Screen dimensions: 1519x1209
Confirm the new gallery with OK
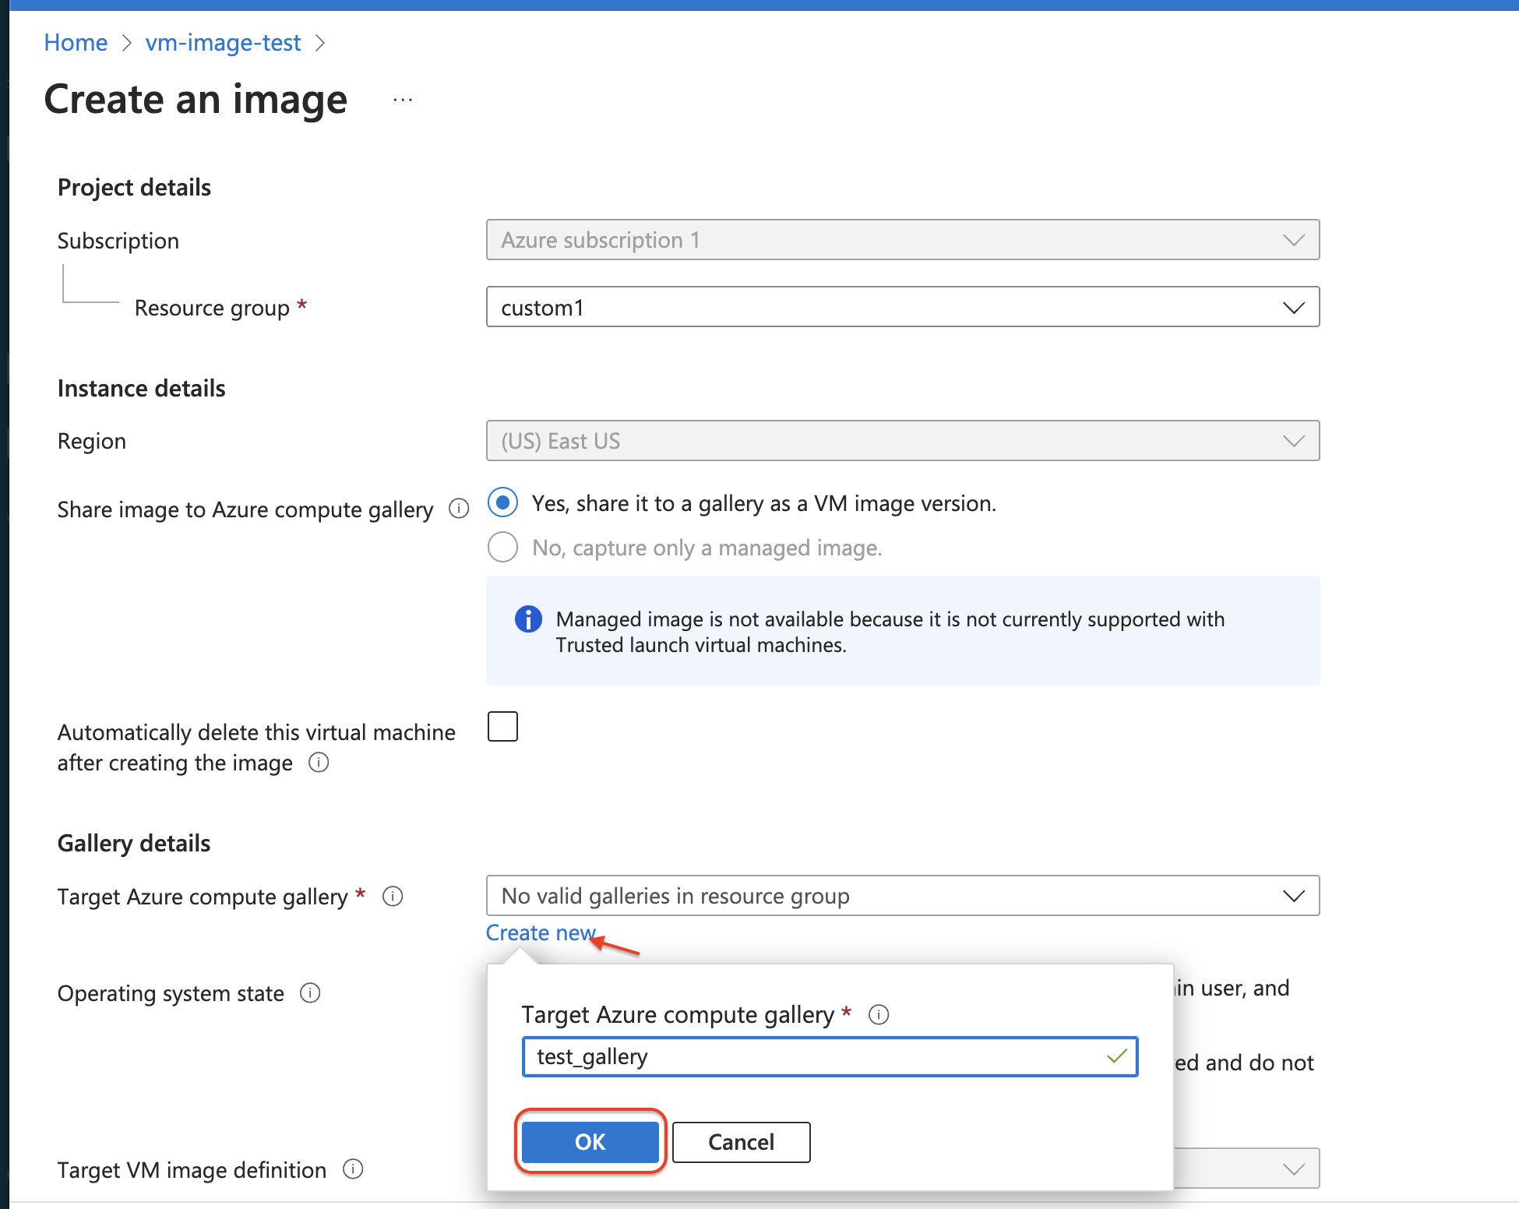click(590, 1142)
